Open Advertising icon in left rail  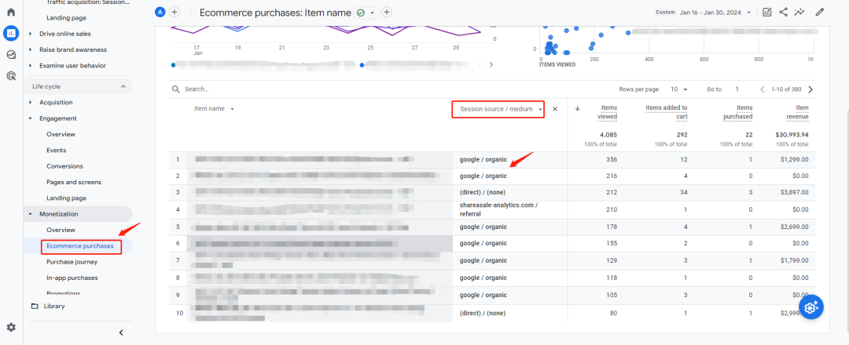(11, 76)
